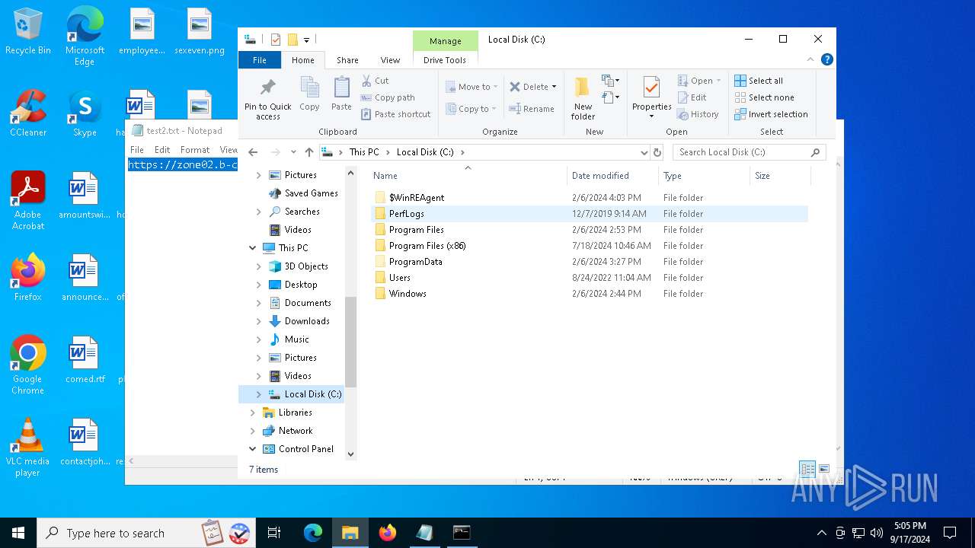Image resolution: width=975 pixels, height=548 pixels.
Task: Collapse the ribbon with chevron
Action: pyautogui.click(x=811, y=59)
